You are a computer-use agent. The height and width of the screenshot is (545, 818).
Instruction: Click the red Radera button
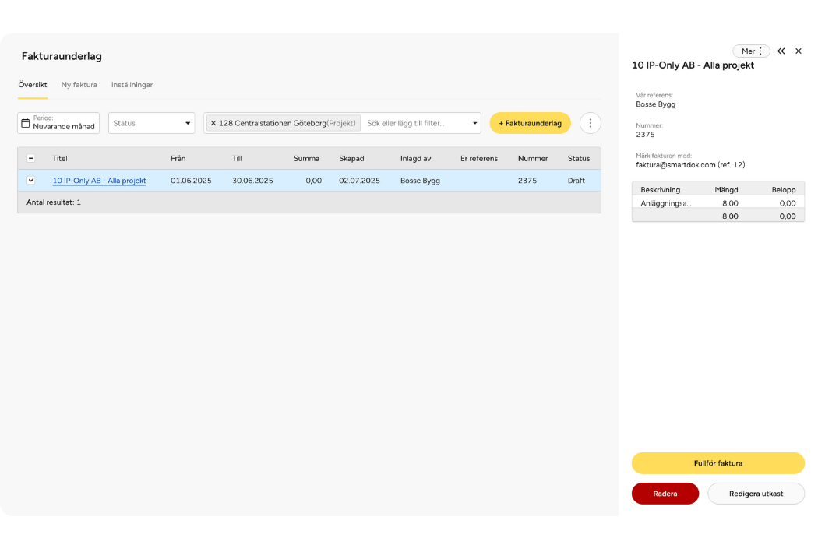[x=665, y=494]
